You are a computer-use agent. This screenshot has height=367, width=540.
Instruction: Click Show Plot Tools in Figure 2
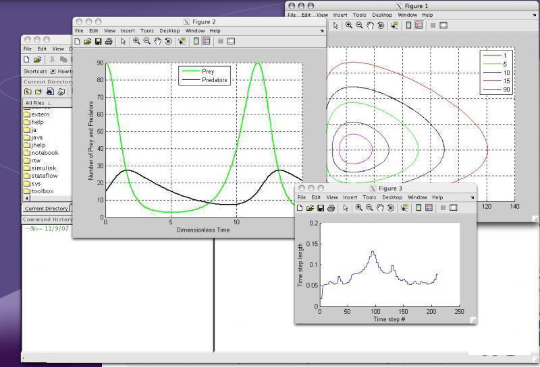pyautogui.click(x=231, y=41)
